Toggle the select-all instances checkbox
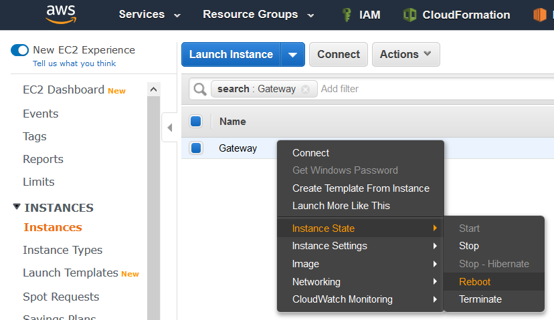 click(196, 122)
